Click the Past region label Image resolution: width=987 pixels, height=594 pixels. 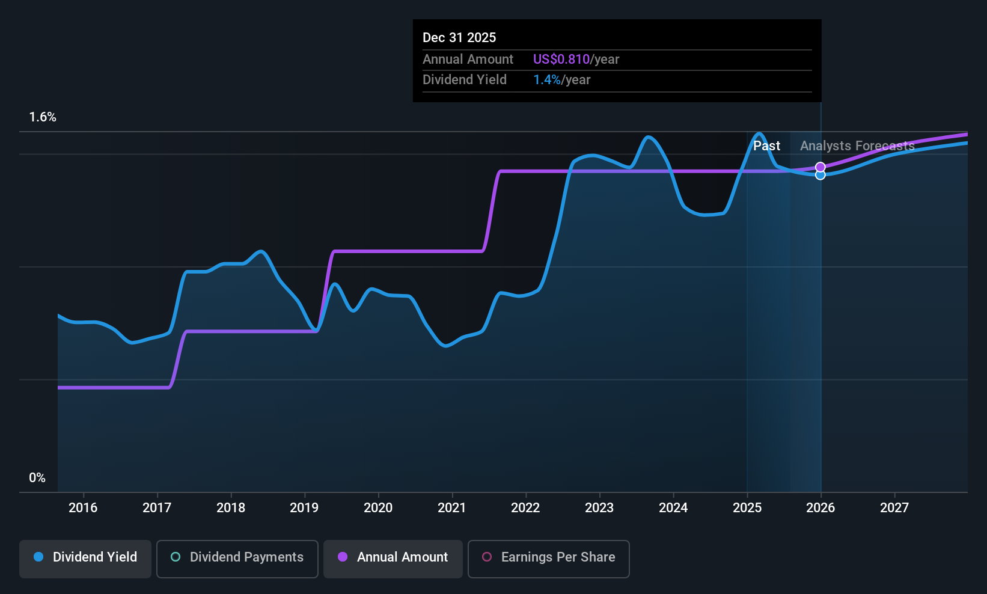tap(767, 145)
